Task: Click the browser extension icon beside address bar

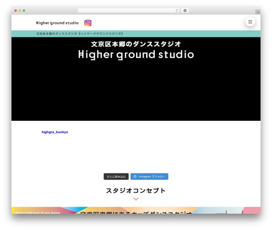Action: 185,11
